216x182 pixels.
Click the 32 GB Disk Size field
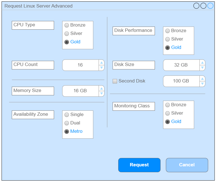coord(181,65)
